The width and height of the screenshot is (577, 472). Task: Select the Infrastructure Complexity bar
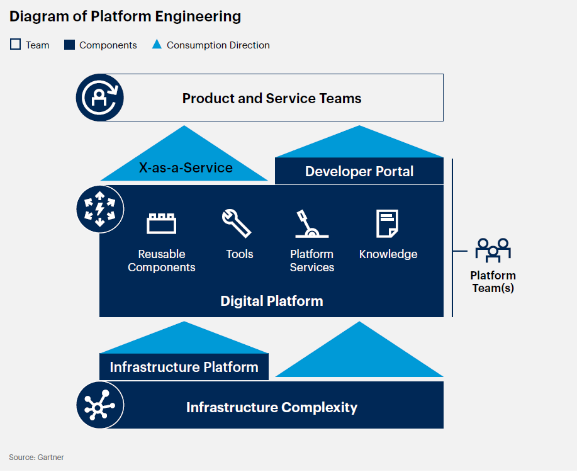point(271,407)
